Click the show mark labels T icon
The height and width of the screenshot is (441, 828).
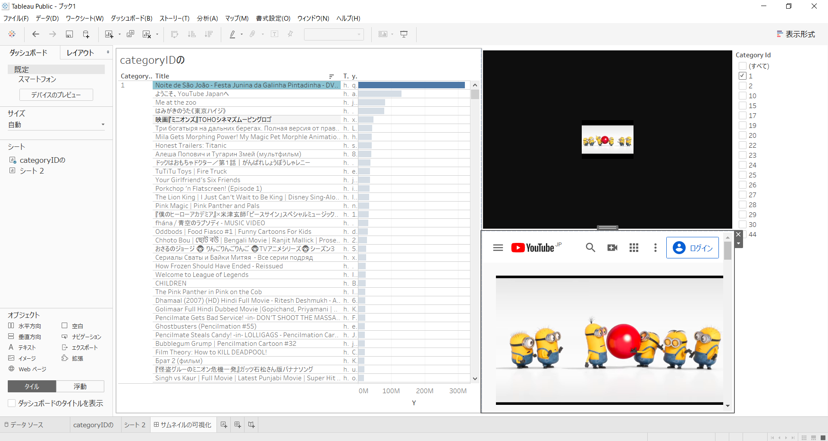275,34
